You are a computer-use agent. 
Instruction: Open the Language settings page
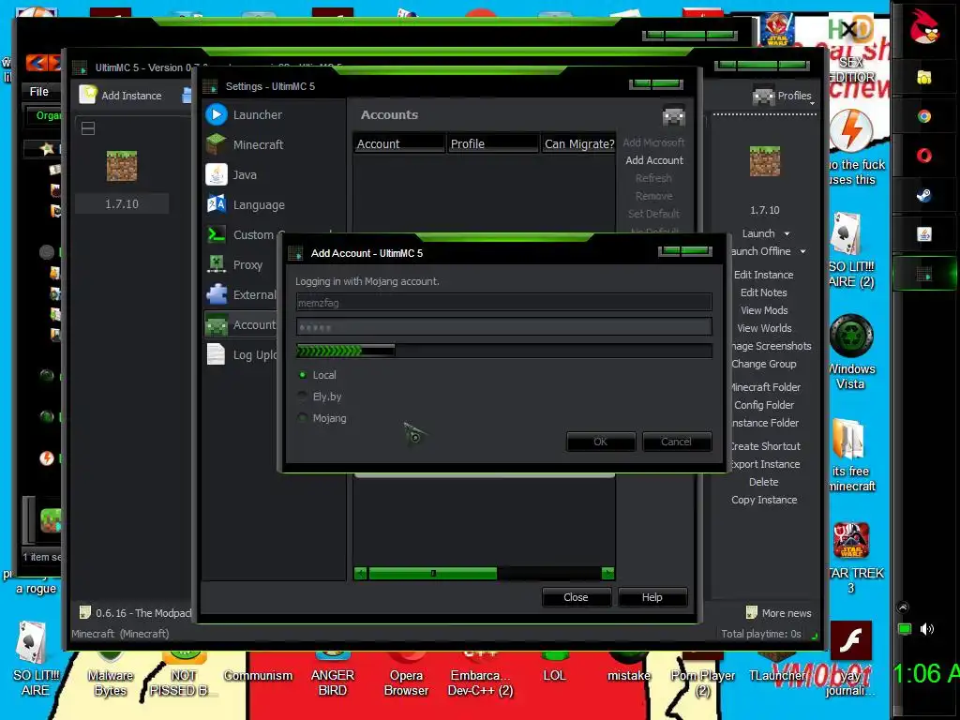259,204
